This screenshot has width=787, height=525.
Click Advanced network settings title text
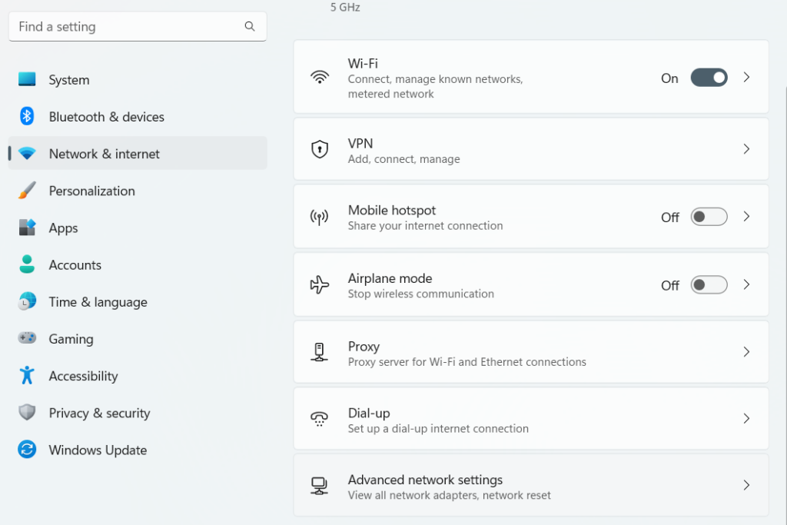[x=425, y=480]
